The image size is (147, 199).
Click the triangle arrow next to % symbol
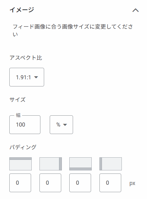click(x=65, y=125)
